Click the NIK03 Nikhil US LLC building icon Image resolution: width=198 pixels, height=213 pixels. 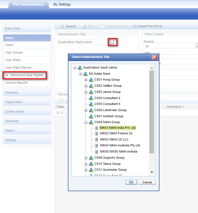pyautogui.click(x=97, y=139)
